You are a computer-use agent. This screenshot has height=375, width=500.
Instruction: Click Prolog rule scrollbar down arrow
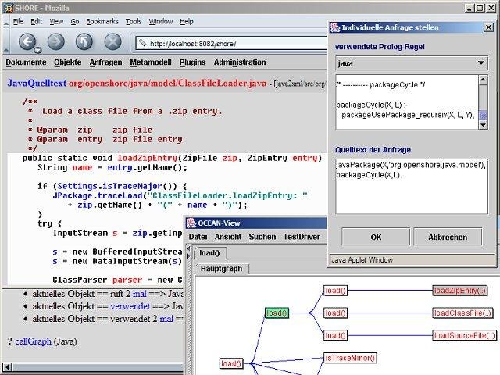coord(483,125)
